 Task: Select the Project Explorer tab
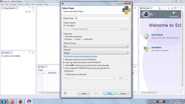point(10,8)
